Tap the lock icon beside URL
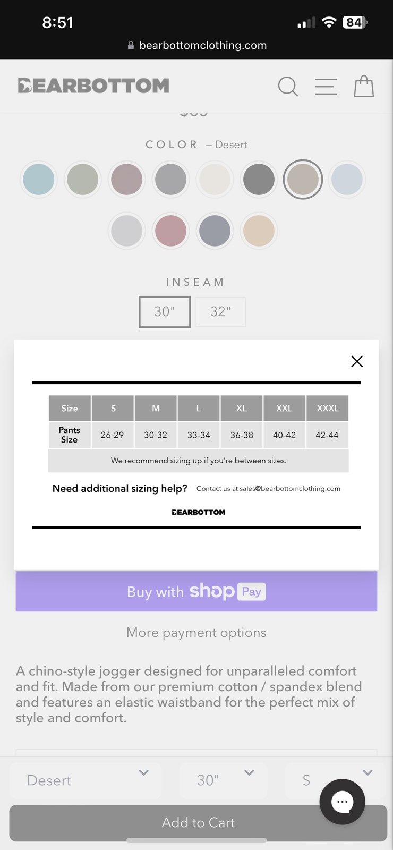Image resolution: width=393 pixels, height=850 pixels. (x=131, y=46)
